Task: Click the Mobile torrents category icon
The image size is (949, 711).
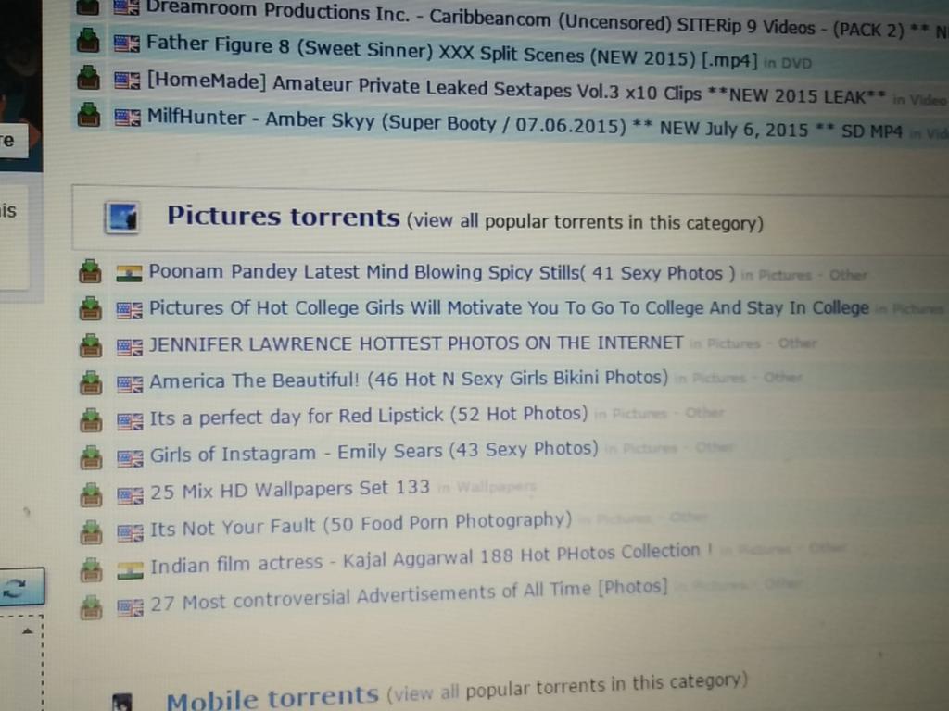Action: tap(122, 703)
